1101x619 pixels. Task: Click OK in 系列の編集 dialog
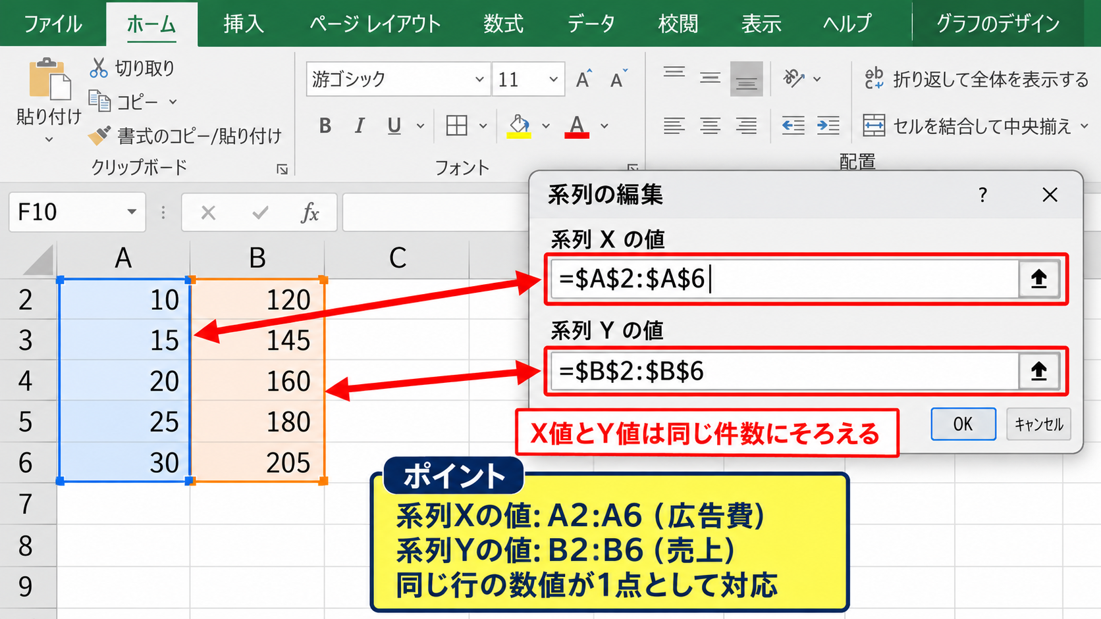963,424
